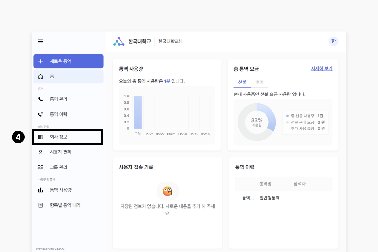
Task: Click the Provided with SconAI footer
Action: point(50,249)
